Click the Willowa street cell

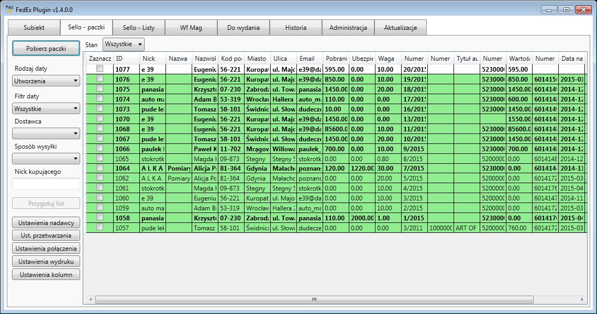(283, 149)
